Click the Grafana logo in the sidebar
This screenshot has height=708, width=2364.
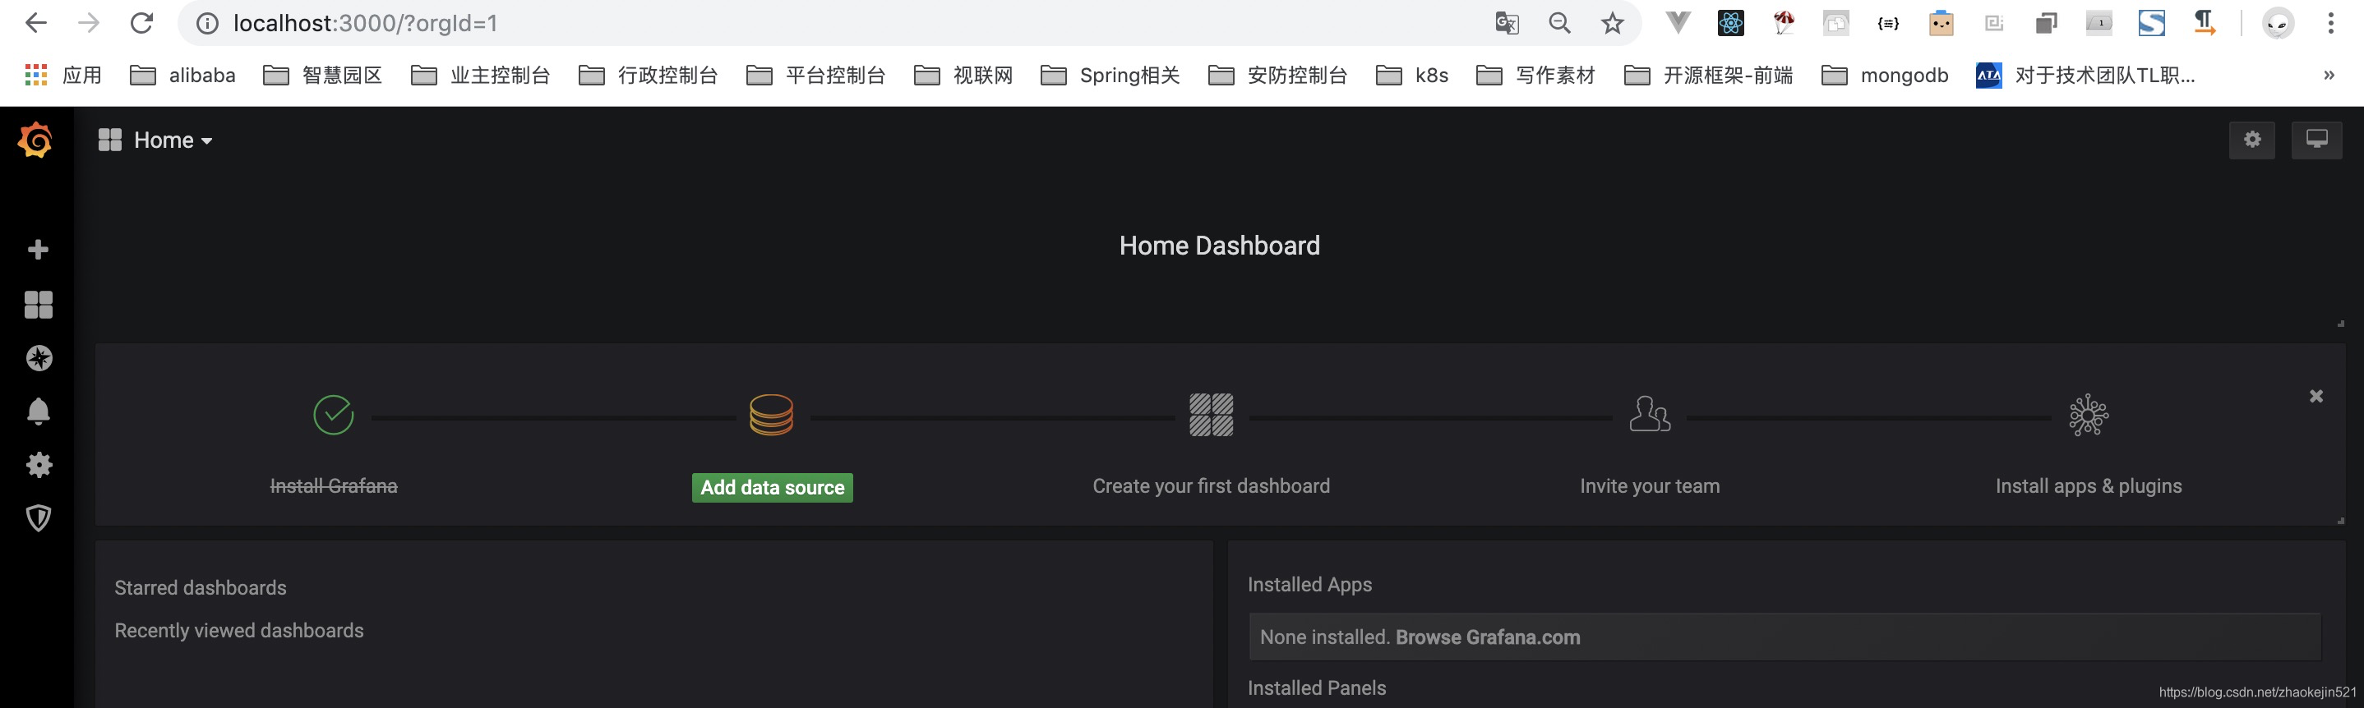(36, 140)
